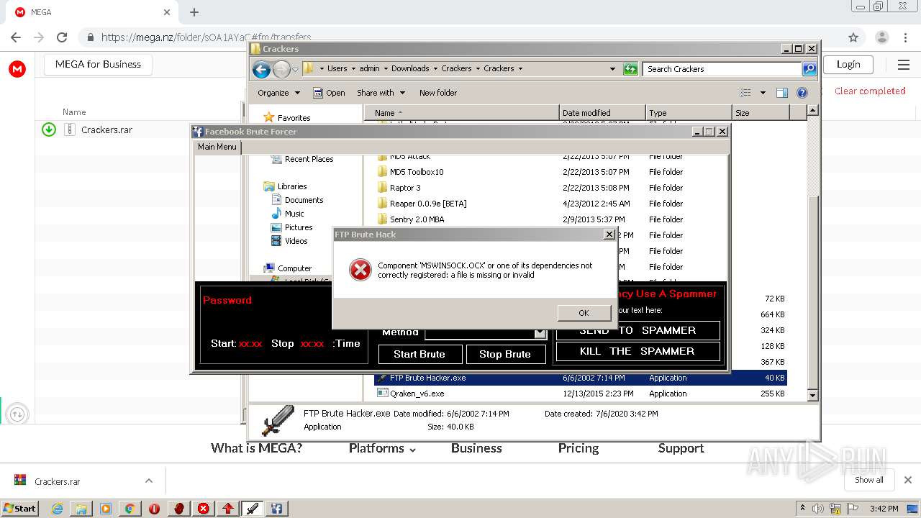
Task: Open Main Menu in Facebook Brute Forcer
Action: [217, 147]
